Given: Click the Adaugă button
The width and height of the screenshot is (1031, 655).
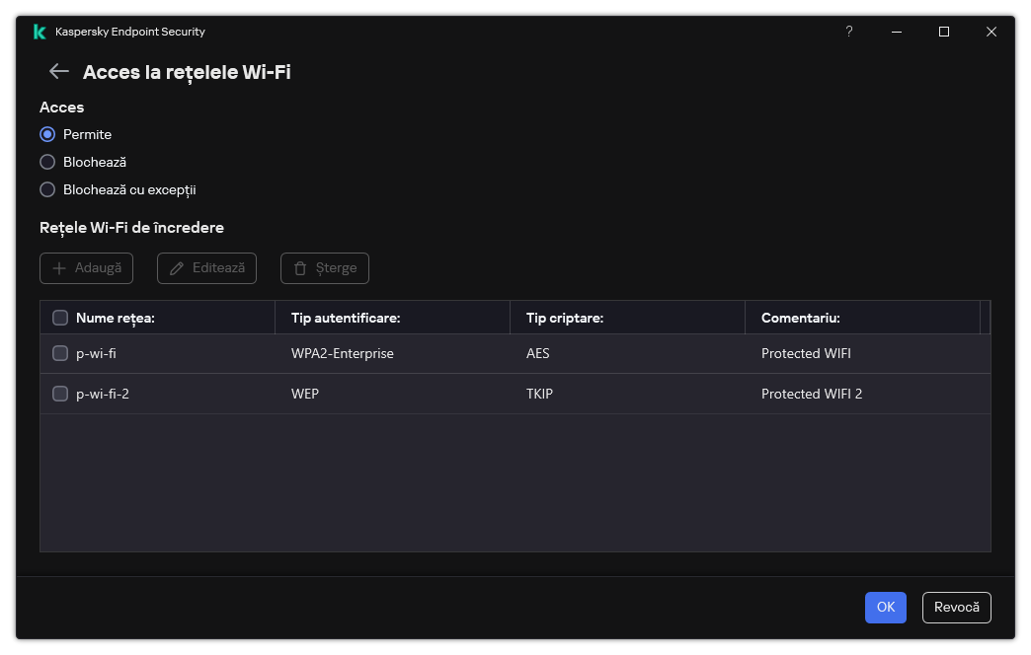Looking at the screenshot, I should click(86, 267).
